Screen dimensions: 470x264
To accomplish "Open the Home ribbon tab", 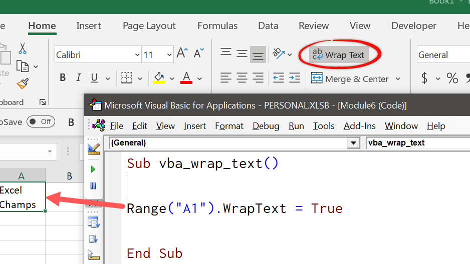I will pyautogui.click(x=42, y=26).
